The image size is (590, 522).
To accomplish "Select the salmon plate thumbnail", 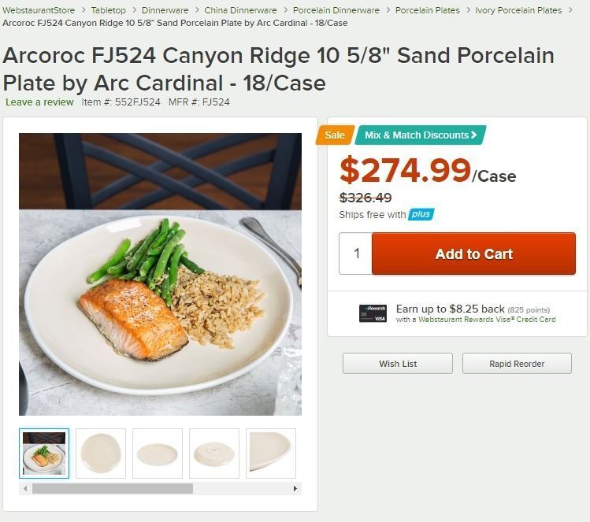I will pyautogui.click(x=44, y=454).
